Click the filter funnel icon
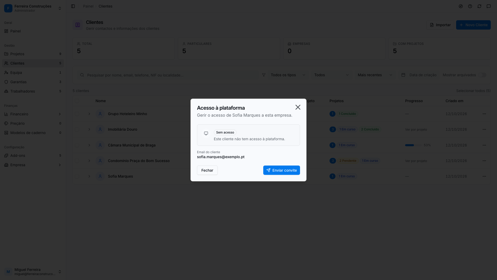 pos(264,75)
